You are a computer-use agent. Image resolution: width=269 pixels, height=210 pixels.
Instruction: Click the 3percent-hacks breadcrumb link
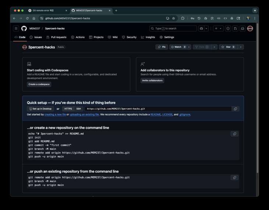click(55, 29)
